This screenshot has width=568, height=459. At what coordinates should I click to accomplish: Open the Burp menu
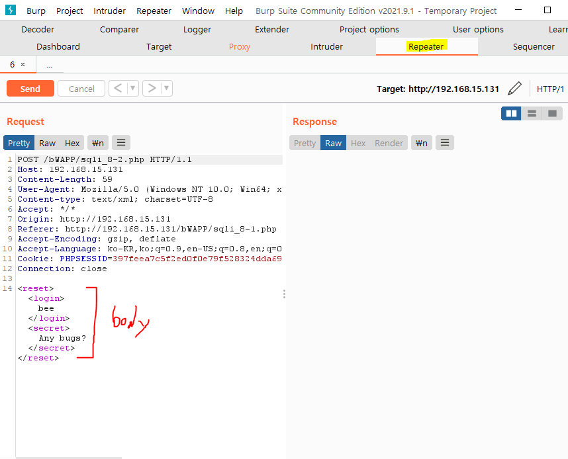coord(36,11)
